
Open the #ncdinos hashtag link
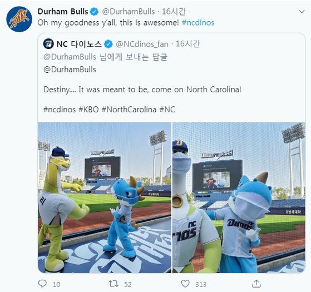198,23
